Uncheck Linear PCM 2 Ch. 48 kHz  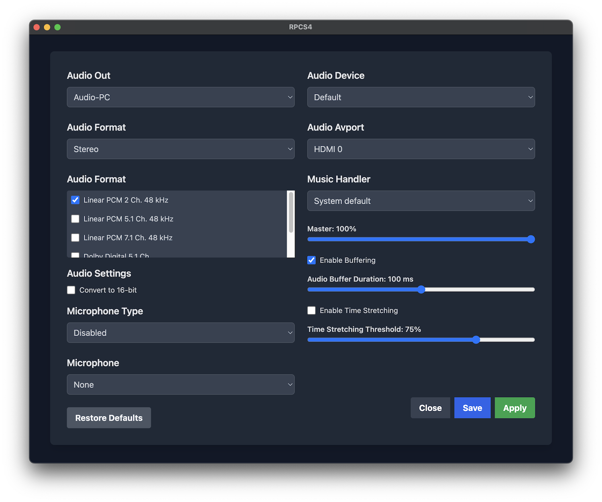pos(75,200)
